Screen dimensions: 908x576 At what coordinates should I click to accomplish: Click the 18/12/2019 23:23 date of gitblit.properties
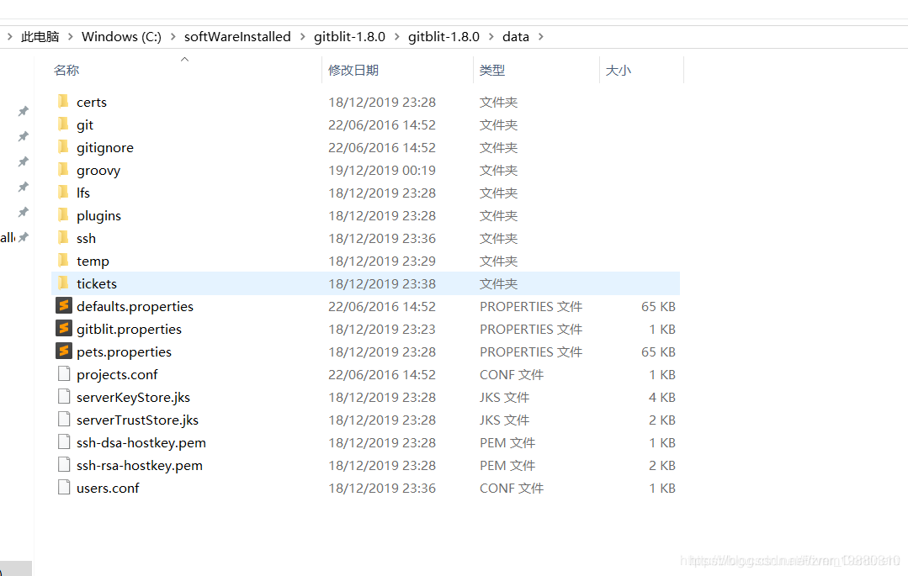(x=381, y=329)
